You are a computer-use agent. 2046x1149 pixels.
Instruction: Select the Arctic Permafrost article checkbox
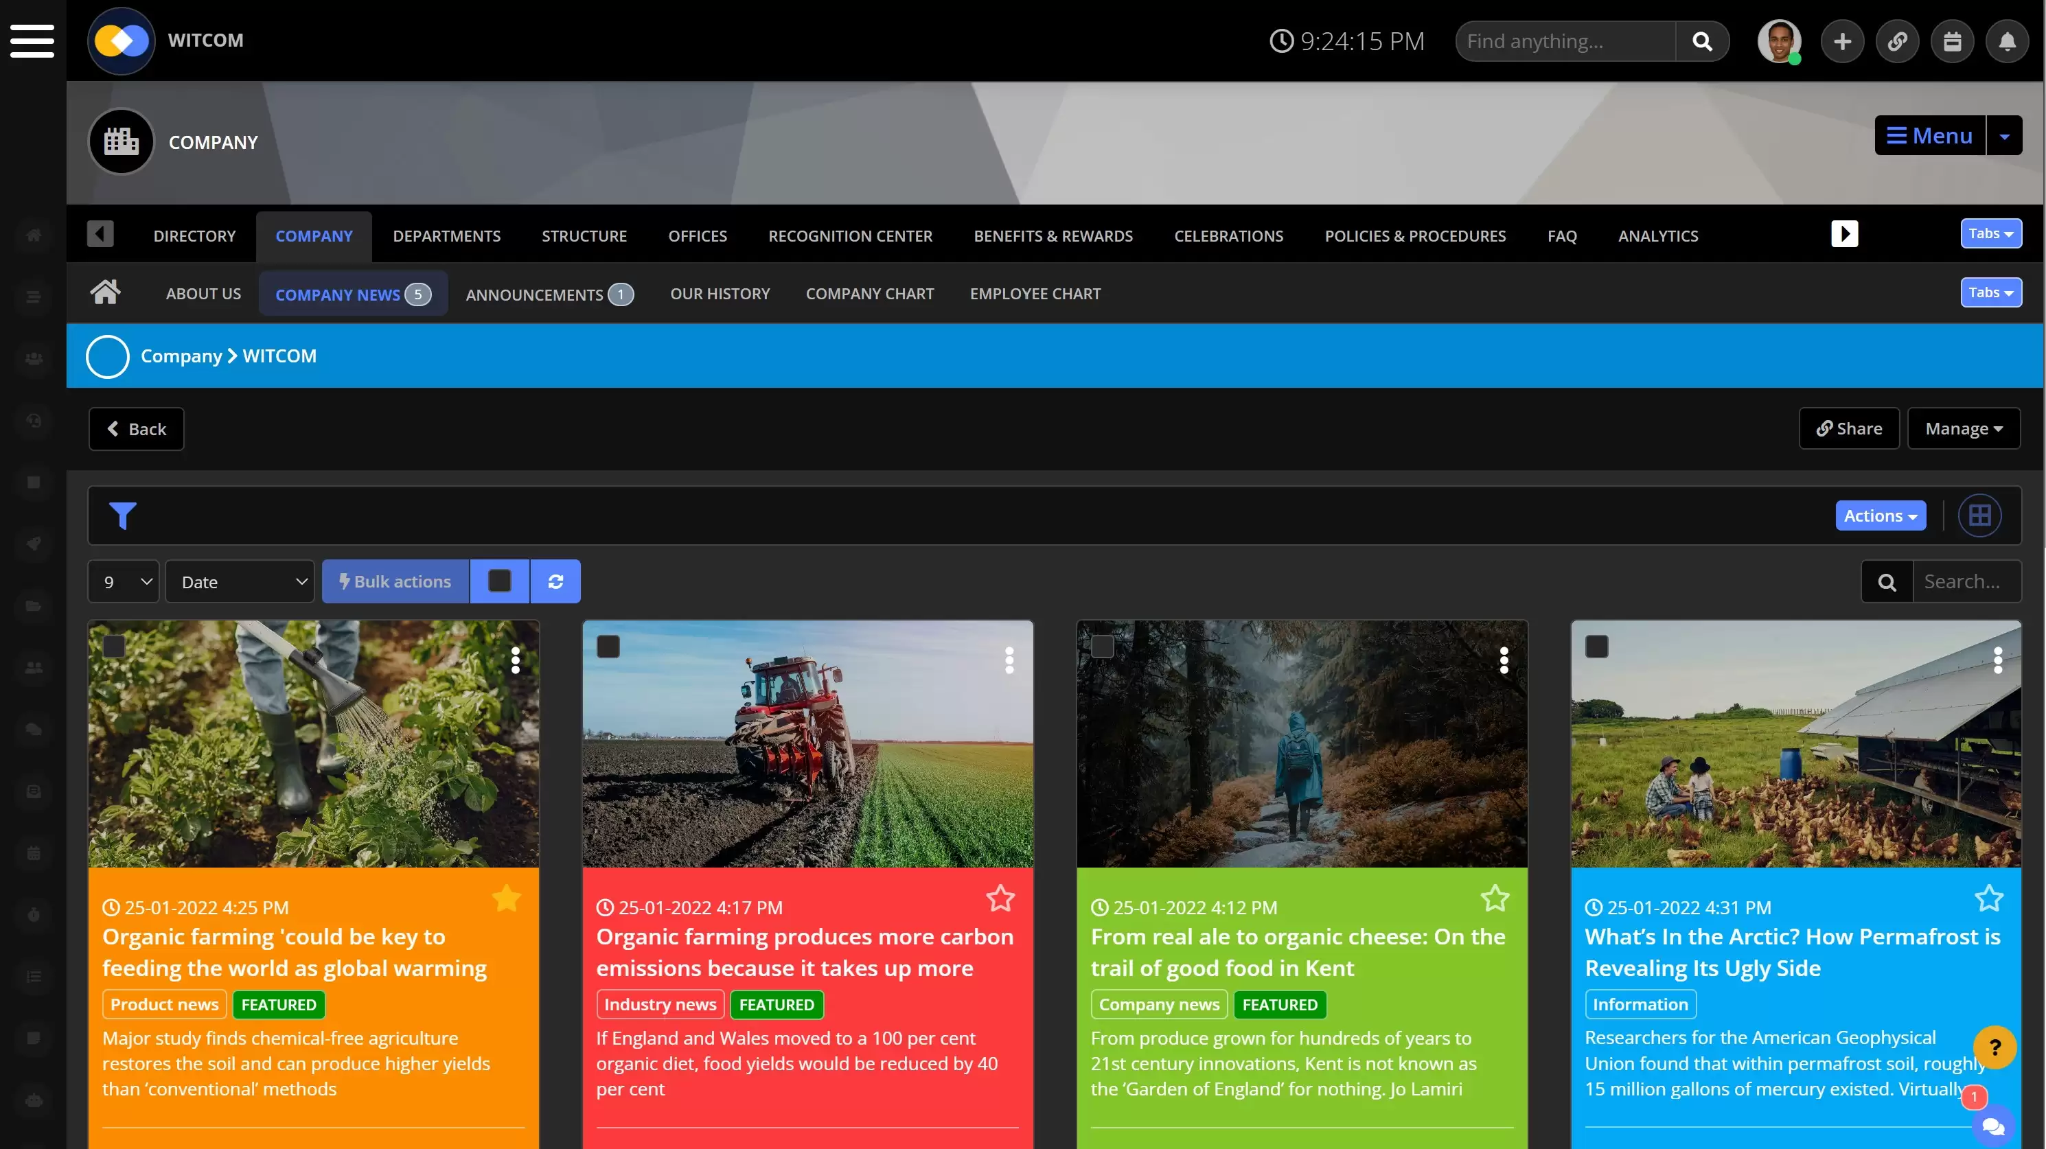(x=1596, y=647)
